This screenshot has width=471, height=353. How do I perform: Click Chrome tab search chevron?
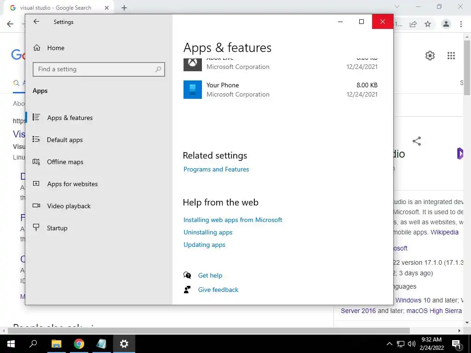397,6
